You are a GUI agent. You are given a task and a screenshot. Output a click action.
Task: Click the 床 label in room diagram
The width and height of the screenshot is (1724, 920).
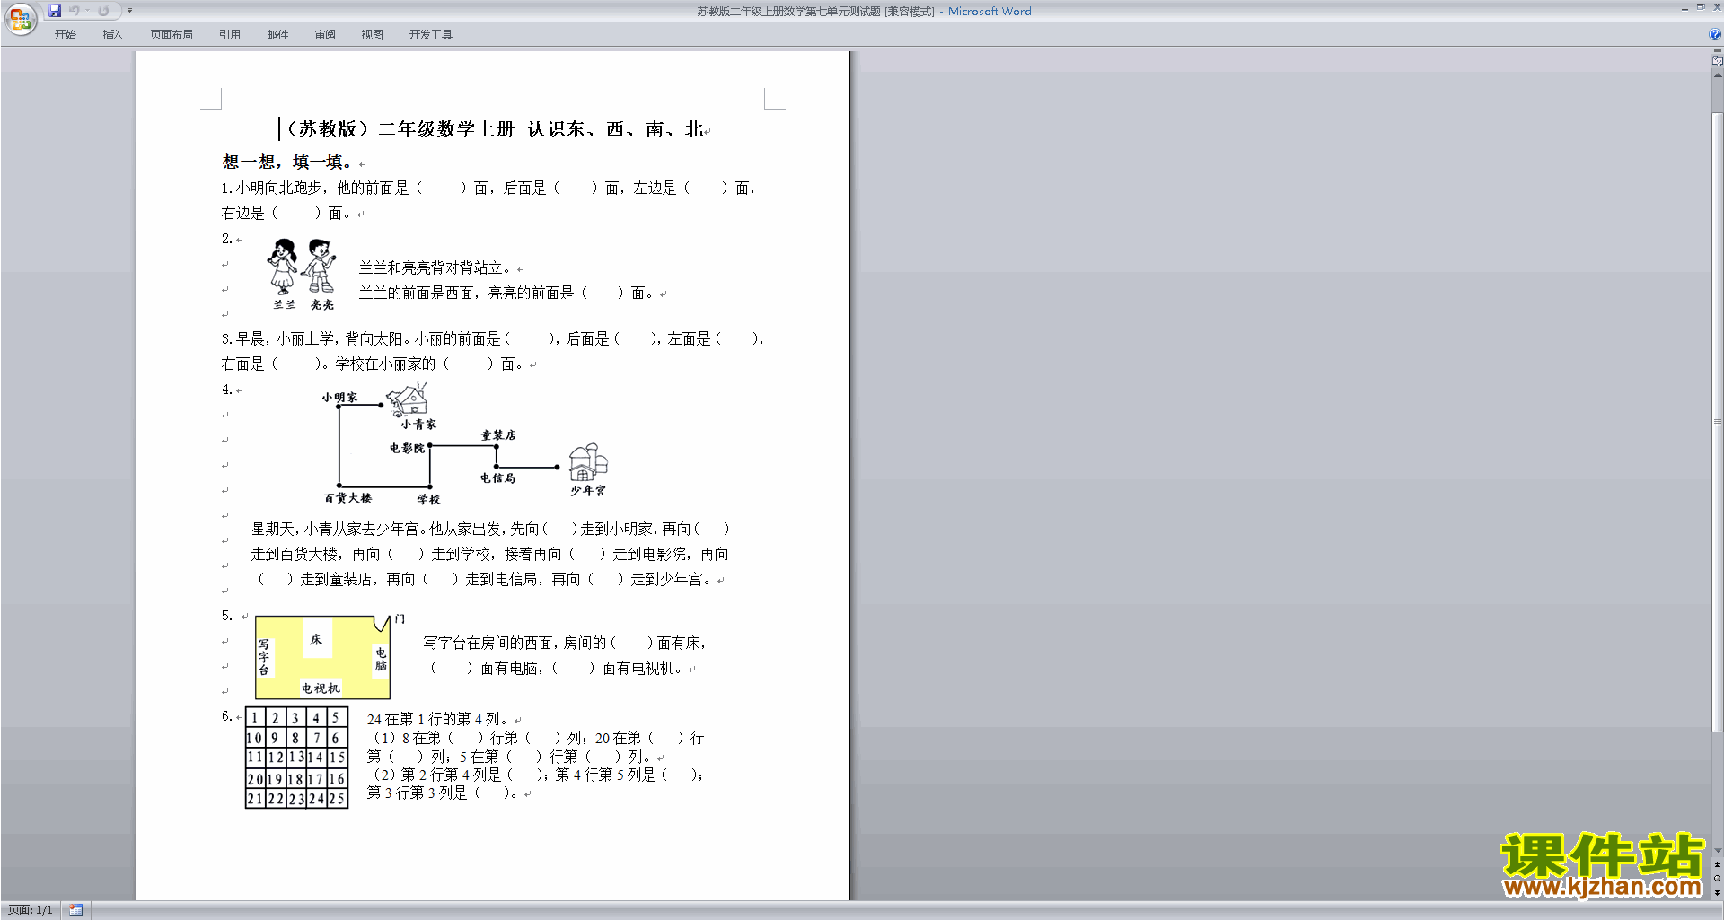click(316, 639)
